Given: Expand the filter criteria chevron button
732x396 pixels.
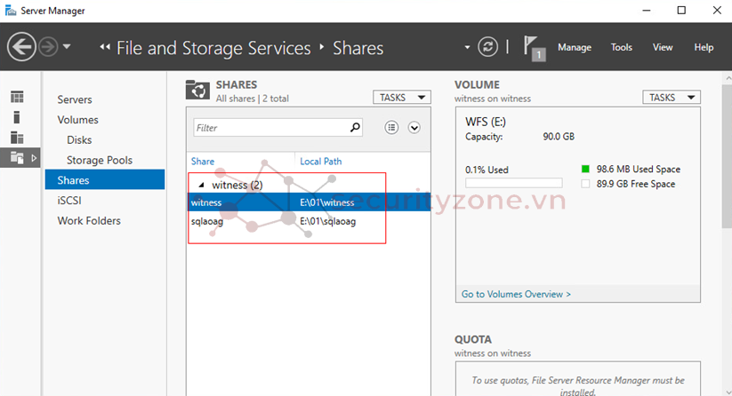Looking at the screenshot, I should point(414,128).
